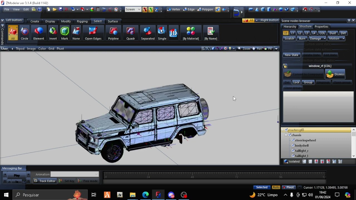The image size is (356, 200).
Task: Switch to Vertex editing level
Action: pos(173,9)
